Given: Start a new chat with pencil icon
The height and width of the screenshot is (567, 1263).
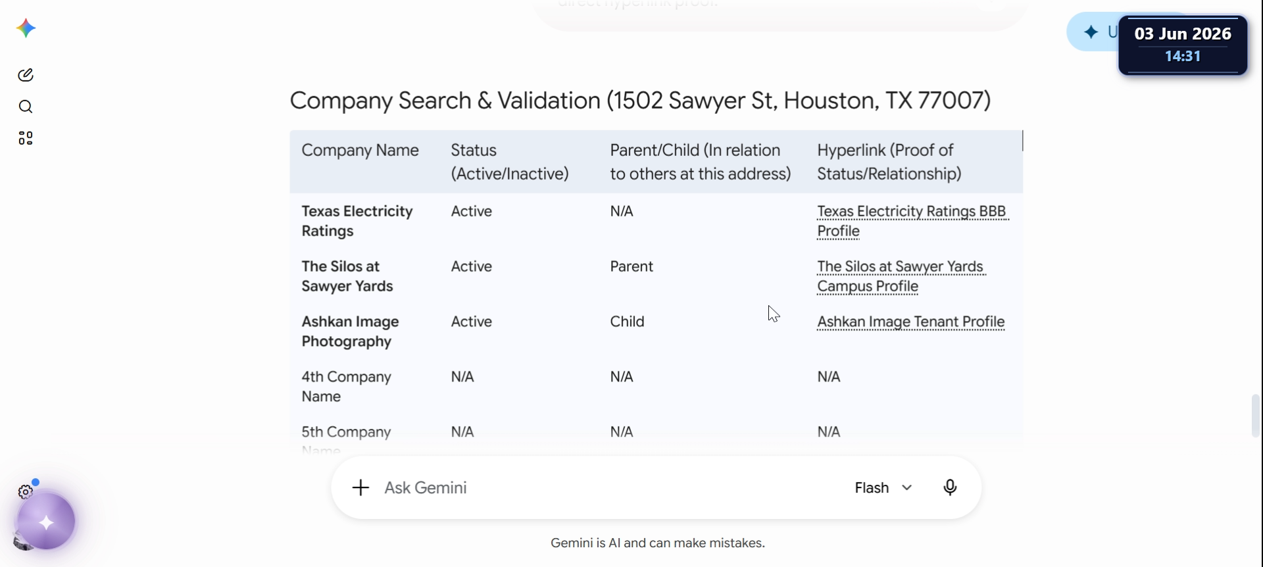Looking at the screenshot, I should [x=26, y=75].
